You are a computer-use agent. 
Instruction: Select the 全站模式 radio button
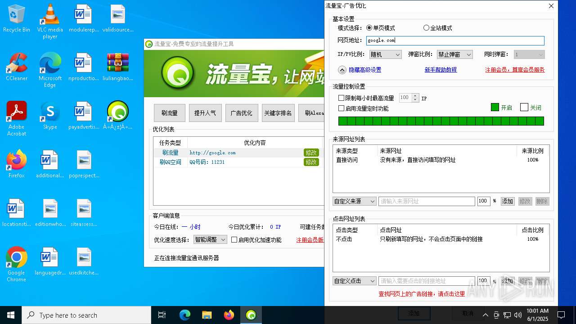pyautogui.click(x=426, y=28)
